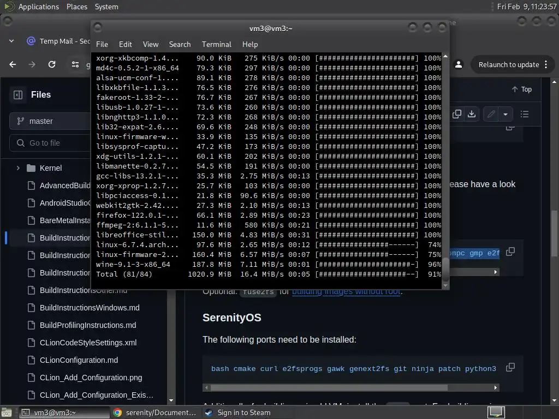Viewport: 559px width, 419px height.
Task: Click the edit file pencil icon
Action: point(491,114)
